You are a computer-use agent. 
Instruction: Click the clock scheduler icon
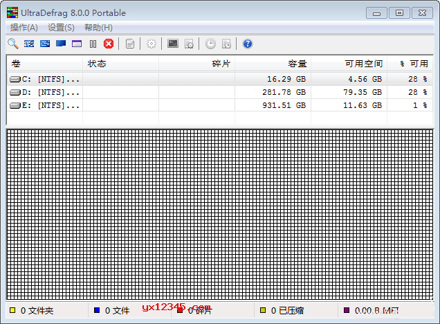coord(210,44)
